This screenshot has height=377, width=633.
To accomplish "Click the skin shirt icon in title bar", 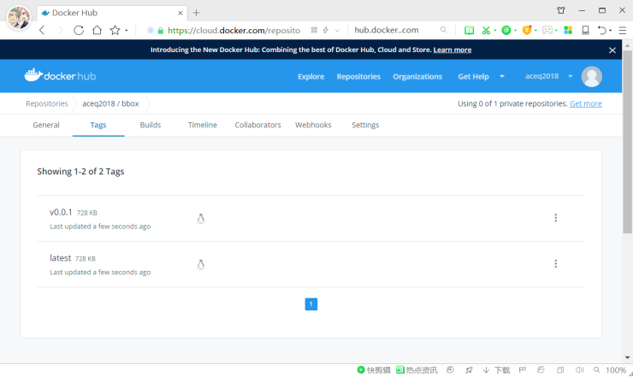I will [x=561, y=10].
